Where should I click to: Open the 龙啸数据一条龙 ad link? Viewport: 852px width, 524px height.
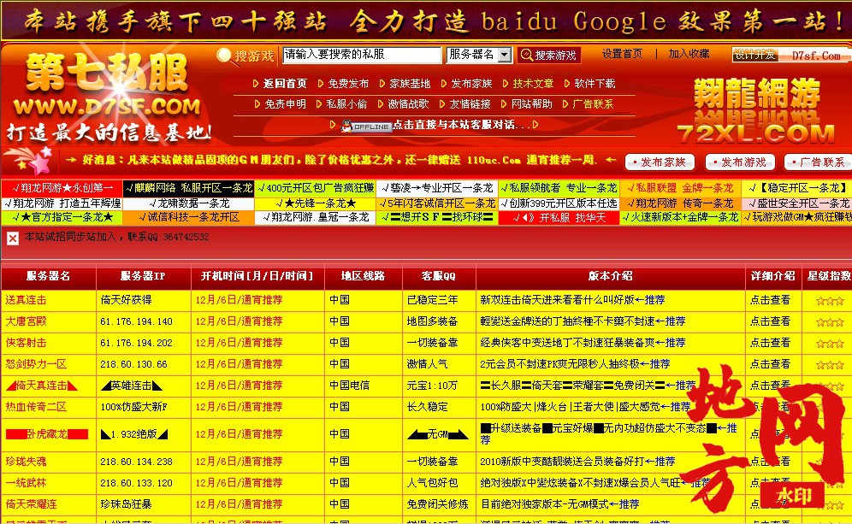[188, 203]
